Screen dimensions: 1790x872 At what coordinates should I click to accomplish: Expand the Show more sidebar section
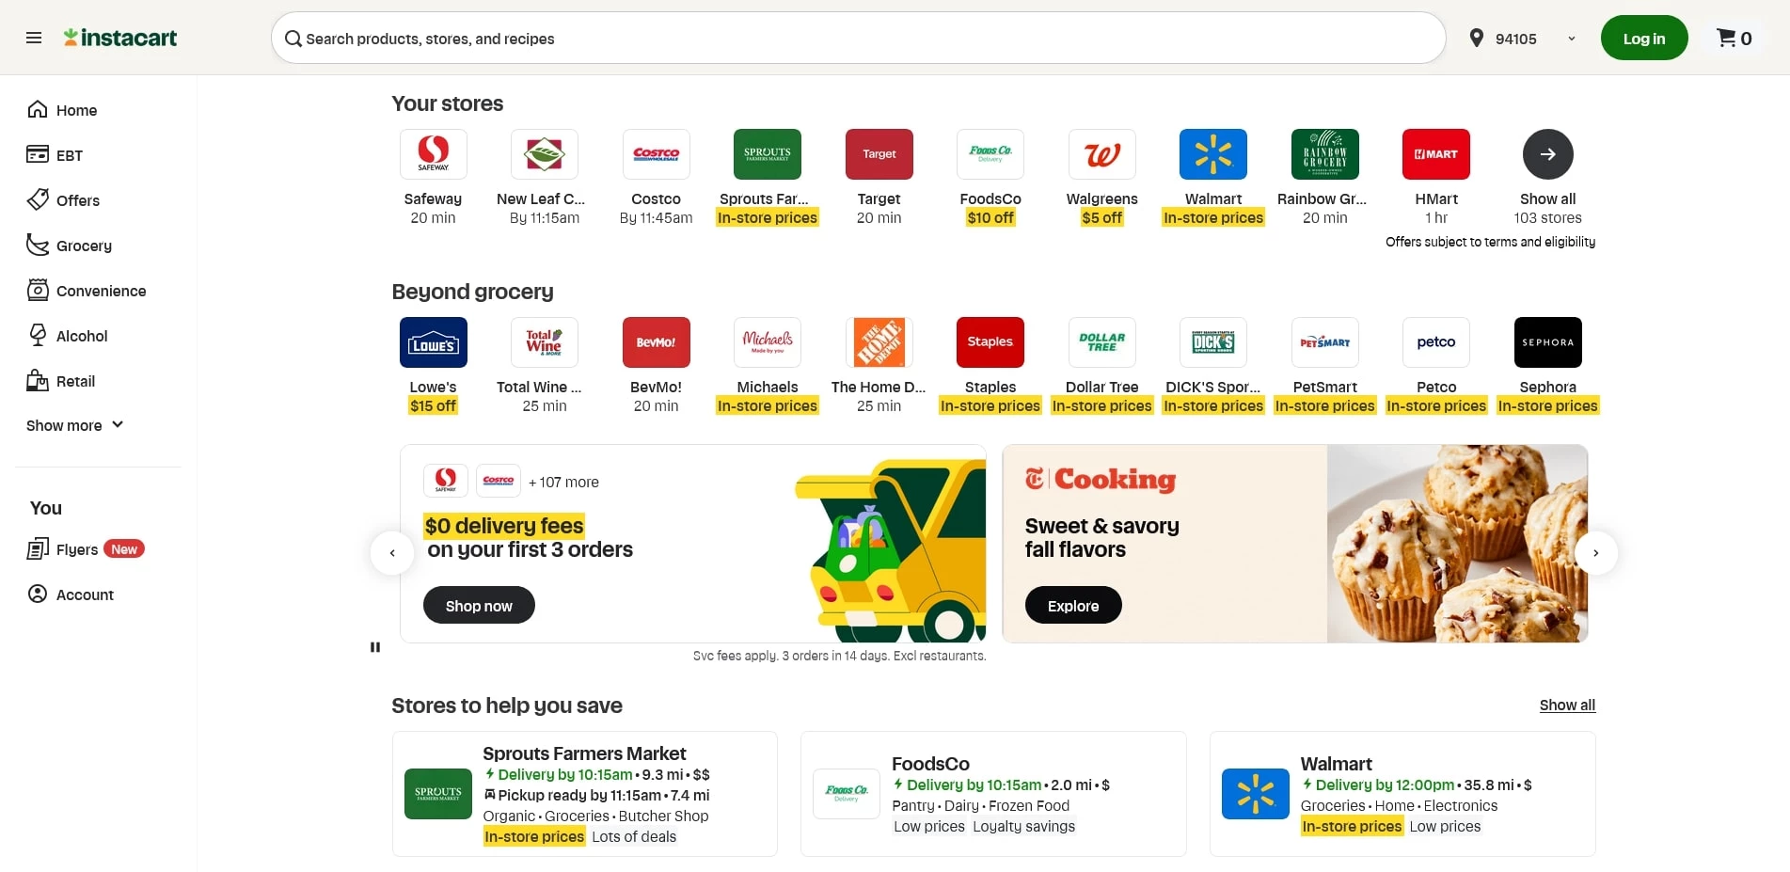pos(74,425)
